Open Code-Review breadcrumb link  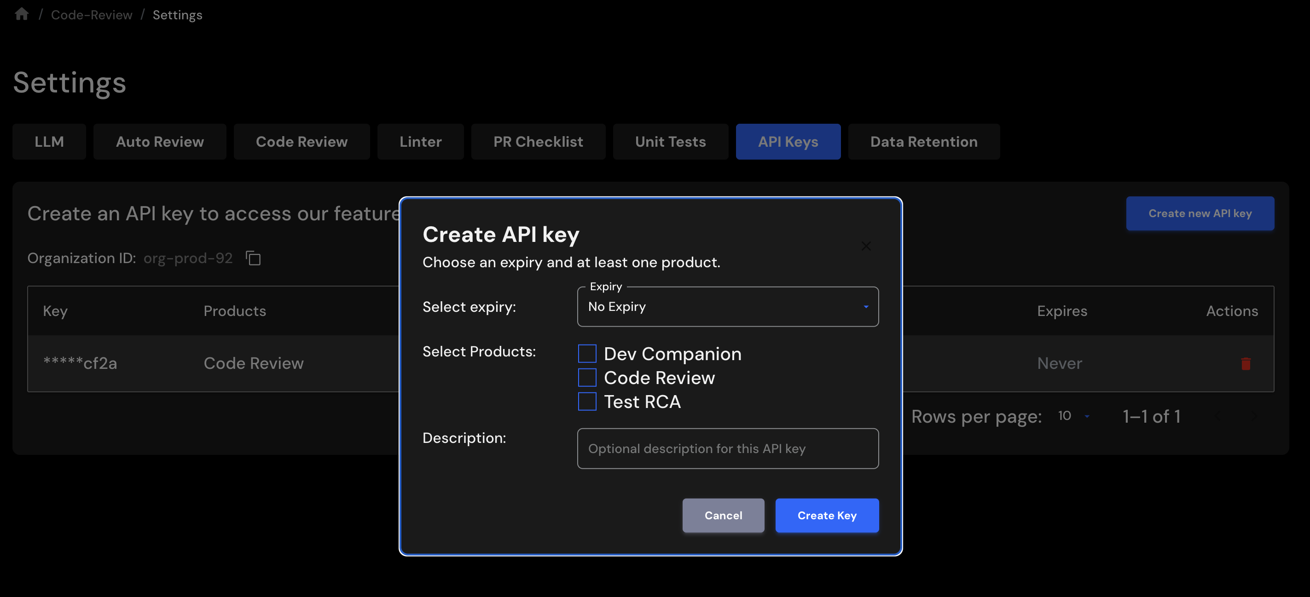92,15
